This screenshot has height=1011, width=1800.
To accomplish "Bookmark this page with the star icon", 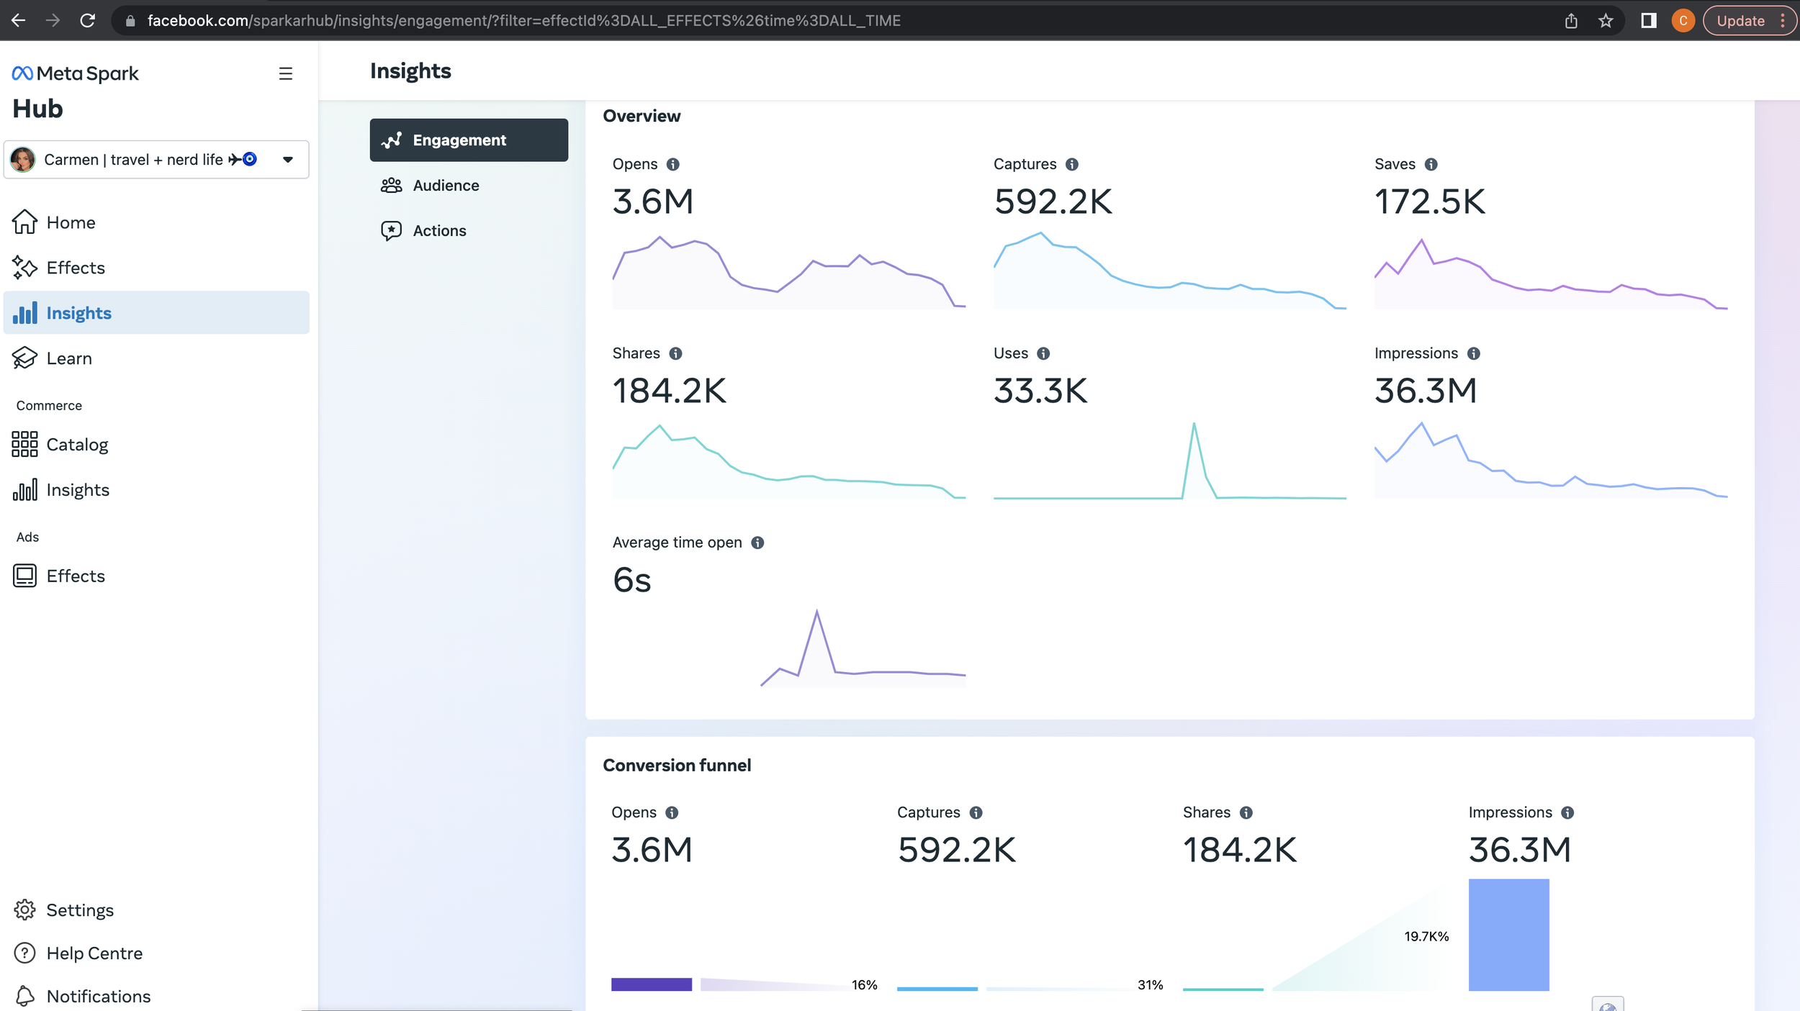I will coord(1605,21).
